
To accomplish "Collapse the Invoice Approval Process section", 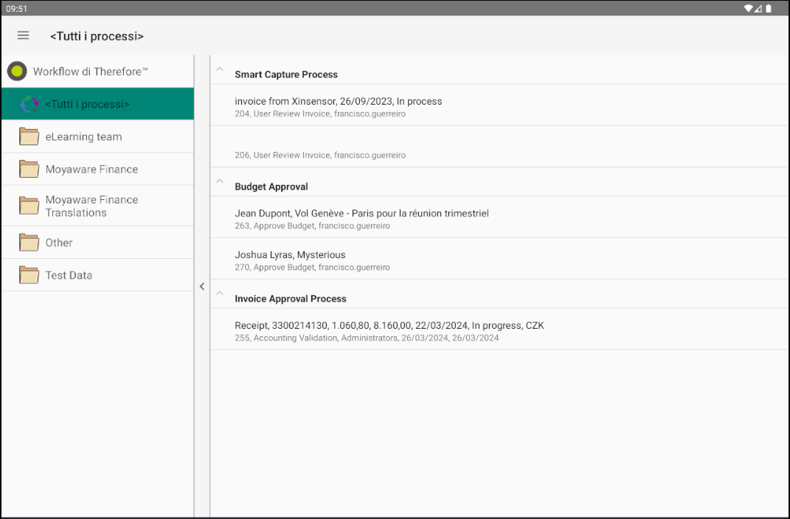I will click(x=219, y=293).
